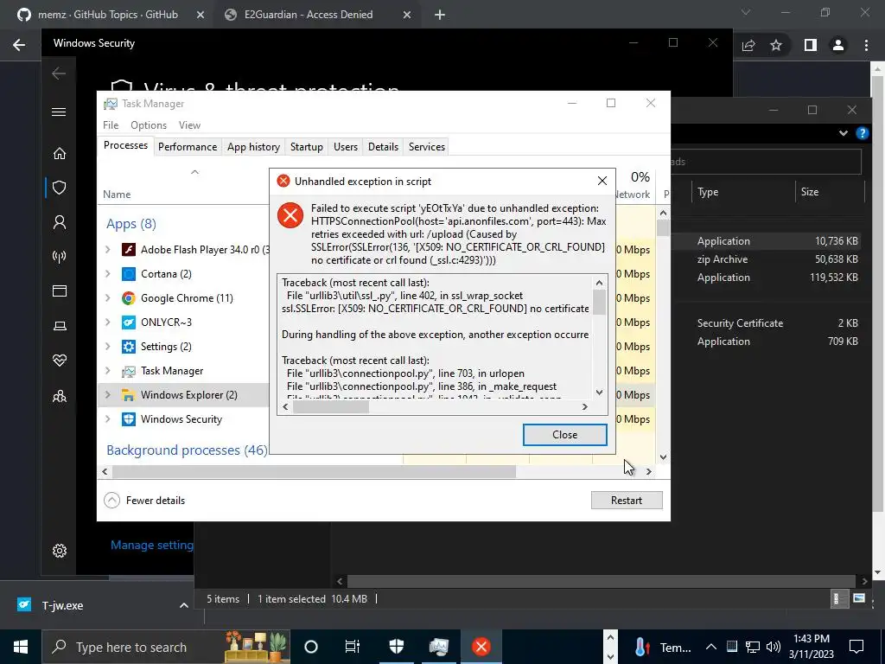The width and height of the screenshot is (885, 664).
Task: Open the File menu in Task Manager
Action: coord(111,125)
